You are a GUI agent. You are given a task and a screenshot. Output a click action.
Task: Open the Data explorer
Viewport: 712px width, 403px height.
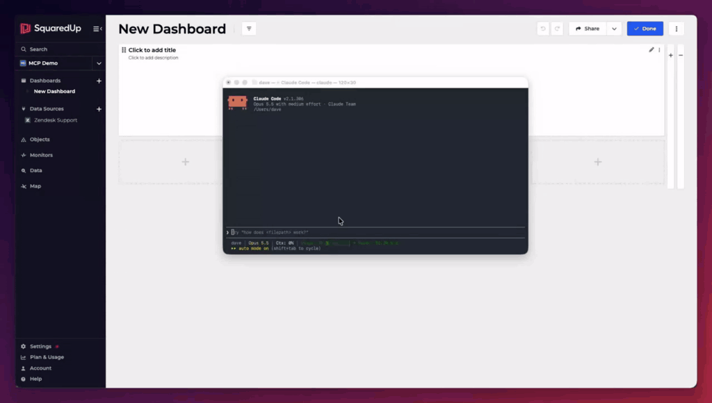(36, 171)
